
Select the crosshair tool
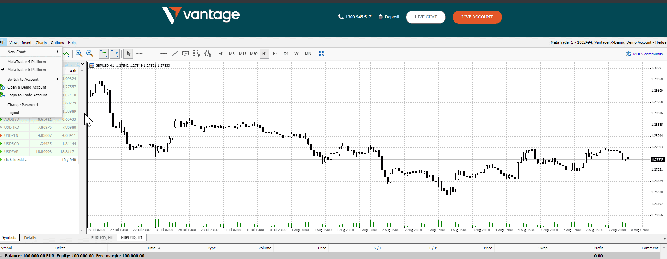[139, 54]
